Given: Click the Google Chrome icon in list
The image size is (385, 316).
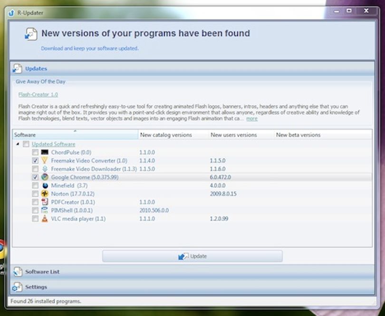Looking at the screenshot, I should 45,177.
